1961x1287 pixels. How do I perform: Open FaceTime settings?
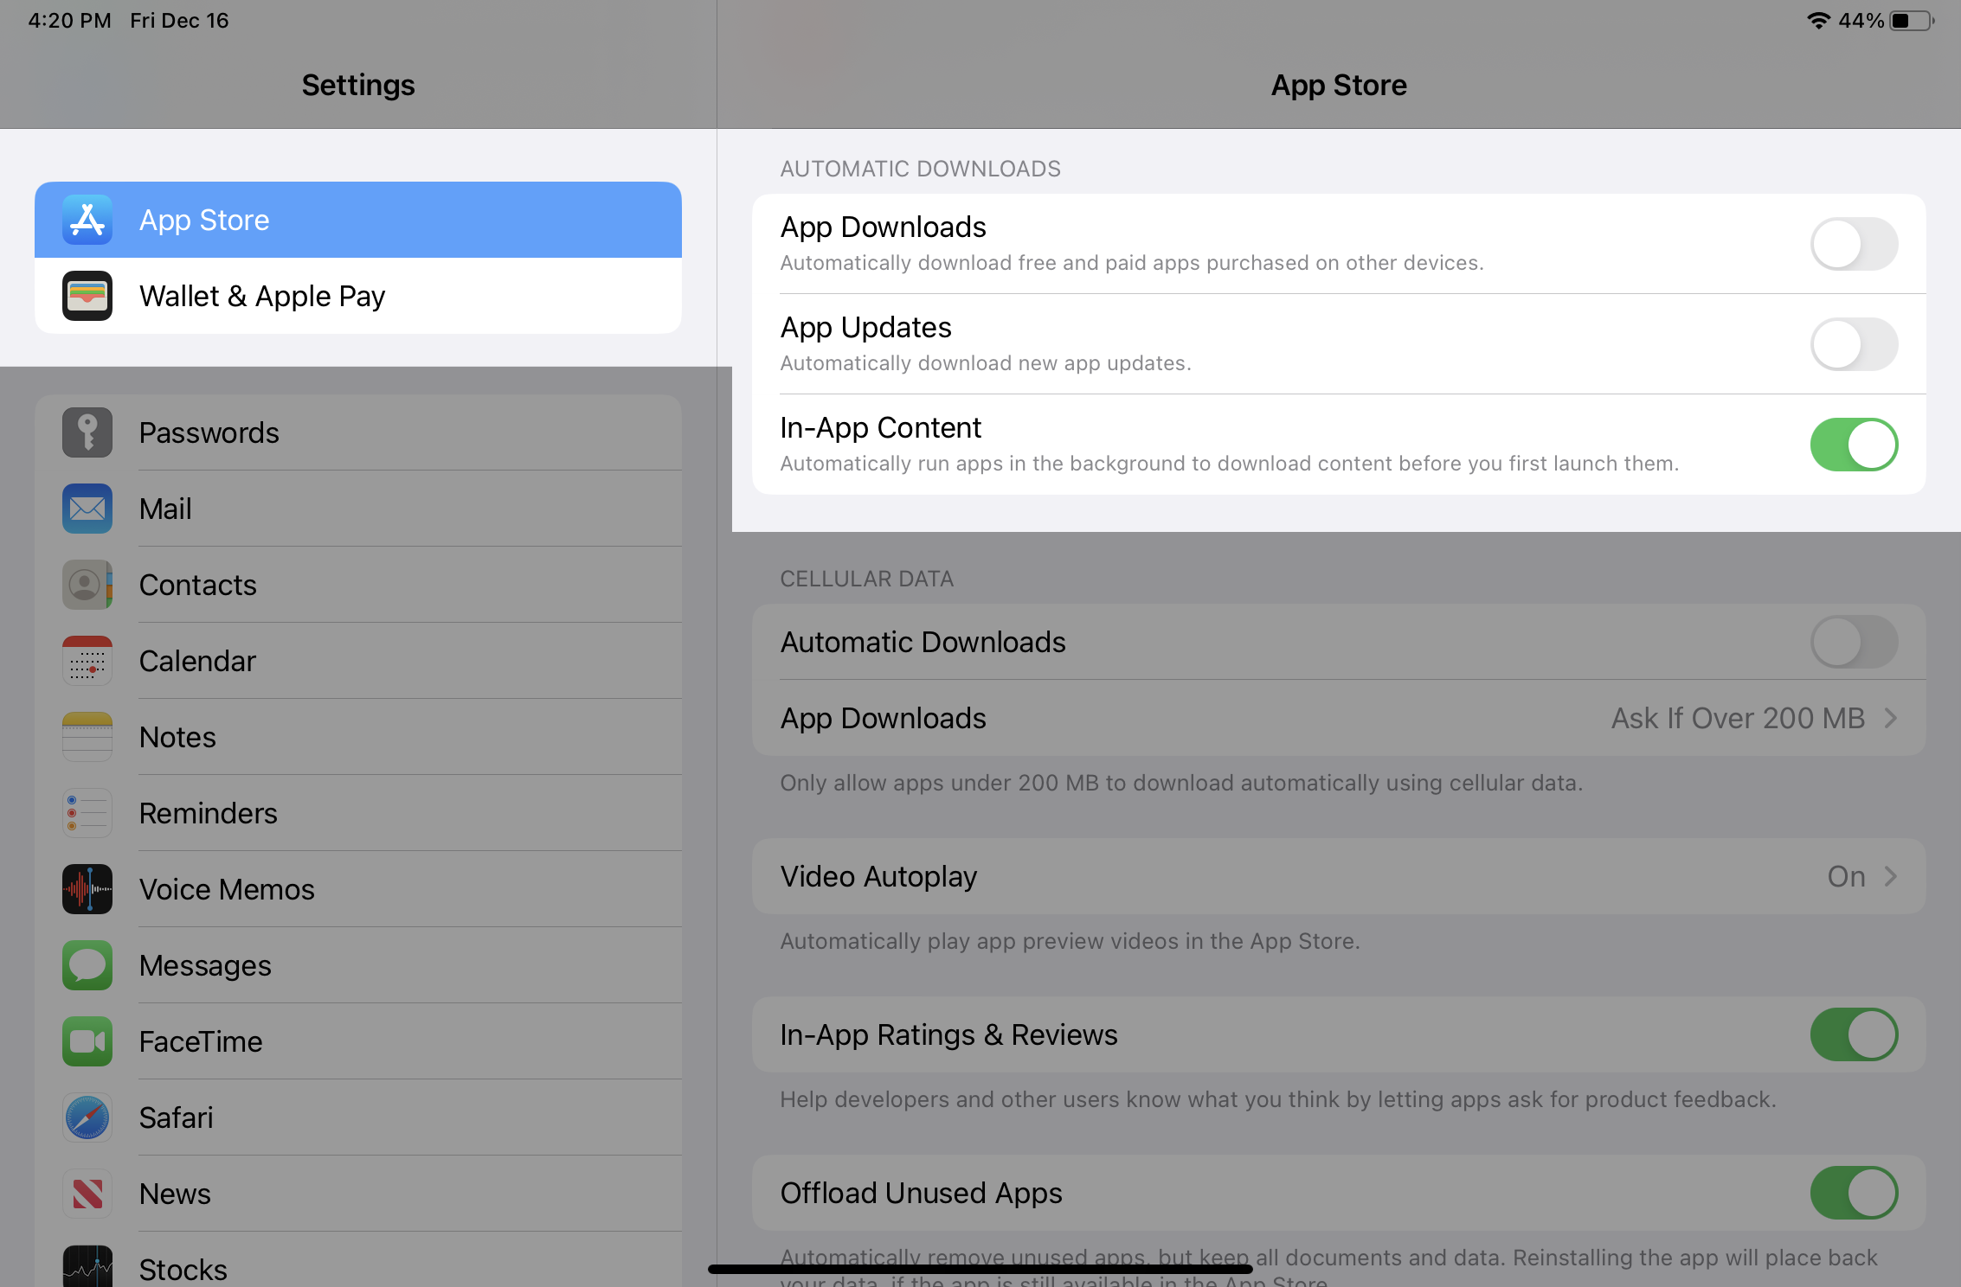pyautogui.click(x=358, y=1041)
